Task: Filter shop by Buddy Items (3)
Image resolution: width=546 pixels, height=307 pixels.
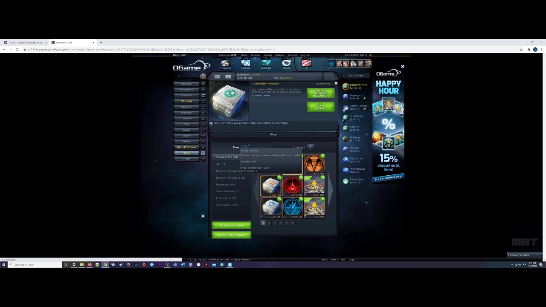Action: point(226,198)
